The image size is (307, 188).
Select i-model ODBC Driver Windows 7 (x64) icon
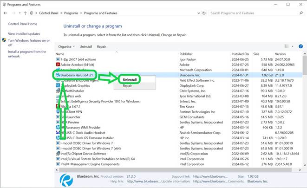(x=58, y=149)
